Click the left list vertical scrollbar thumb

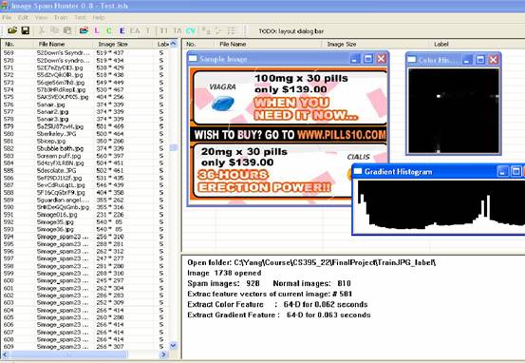[174, 147]
